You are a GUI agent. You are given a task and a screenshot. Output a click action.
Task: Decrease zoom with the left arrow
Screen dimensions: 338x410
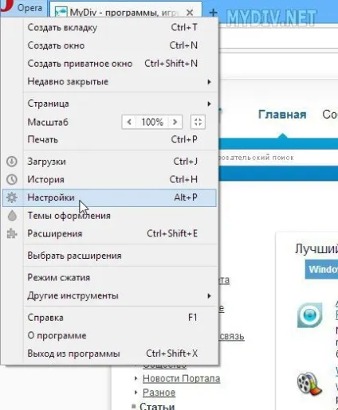[129, 122]
